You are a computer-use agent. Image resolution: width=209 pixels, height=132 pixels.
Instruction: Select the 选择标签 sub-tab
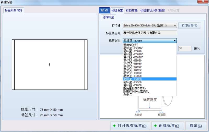click(108, 17)
